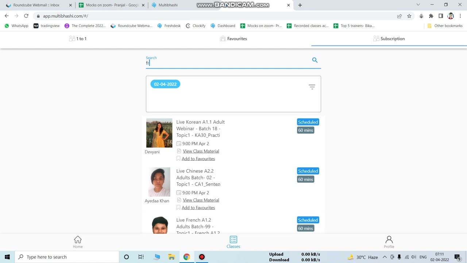Image resolution: width=467 pixels, height=263 pixels.
Task: Open Chrome three-dot menu
Action: [x=460, y=16]
